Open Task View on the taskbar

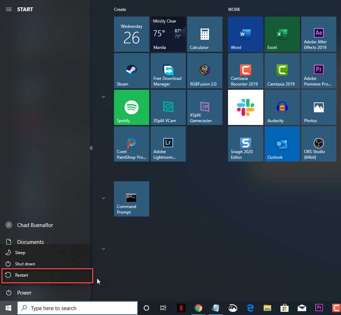click(163, 308)
